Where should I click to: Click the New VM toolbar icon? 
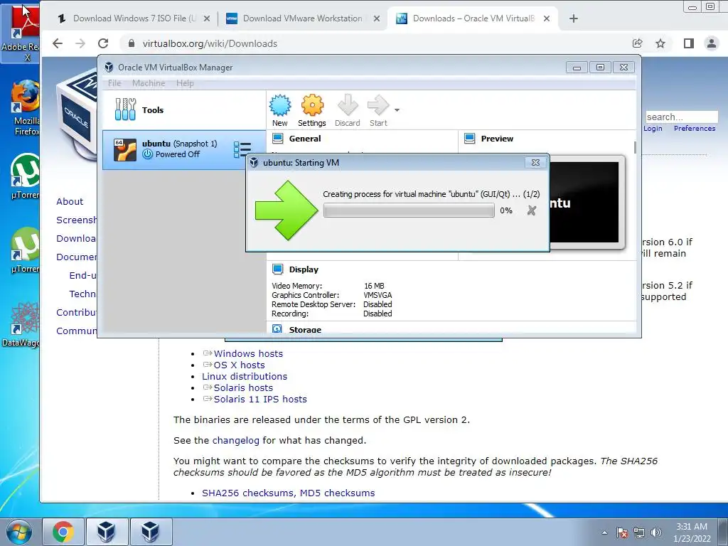pyautogui.click(x=280, y=110)
